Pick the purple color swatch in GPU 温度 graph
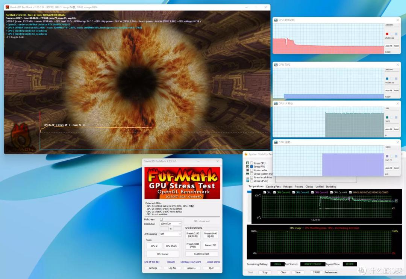The image size is (406, 279). point(387,156)
